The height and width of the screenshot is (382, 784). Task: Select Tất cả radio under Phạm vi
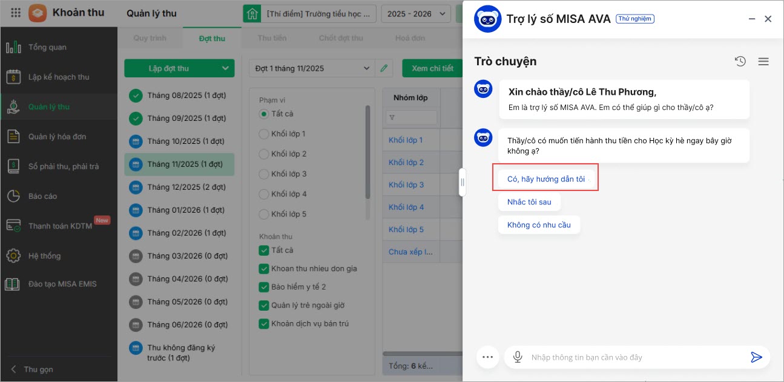tap(263, 114)
